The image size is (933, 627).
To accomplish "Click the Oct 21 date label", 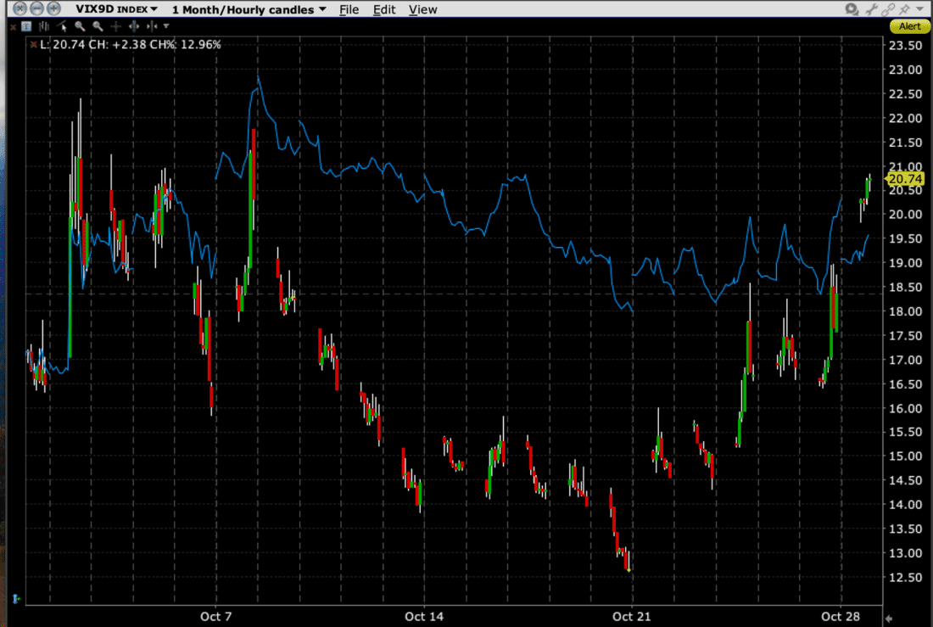I will coord(631,616).
